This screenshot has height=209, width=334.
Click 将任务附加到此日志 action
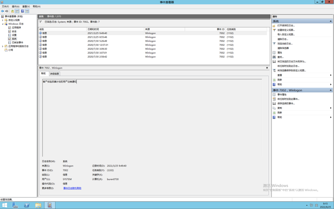[x=288, y=66]
